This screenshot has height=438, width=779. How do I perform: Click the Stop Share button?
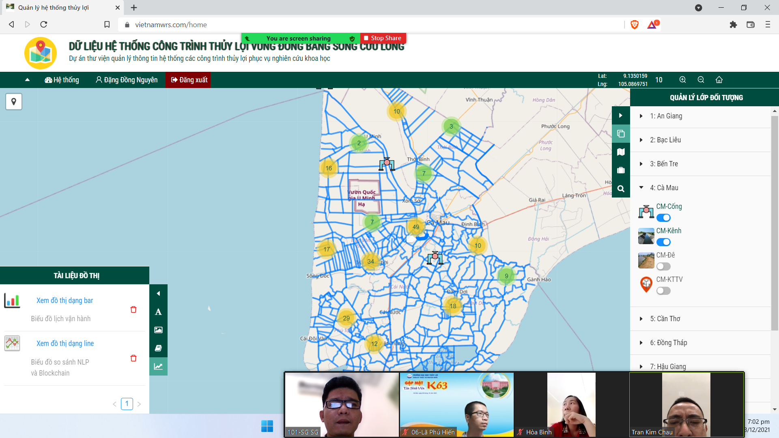tap(382, 38)
